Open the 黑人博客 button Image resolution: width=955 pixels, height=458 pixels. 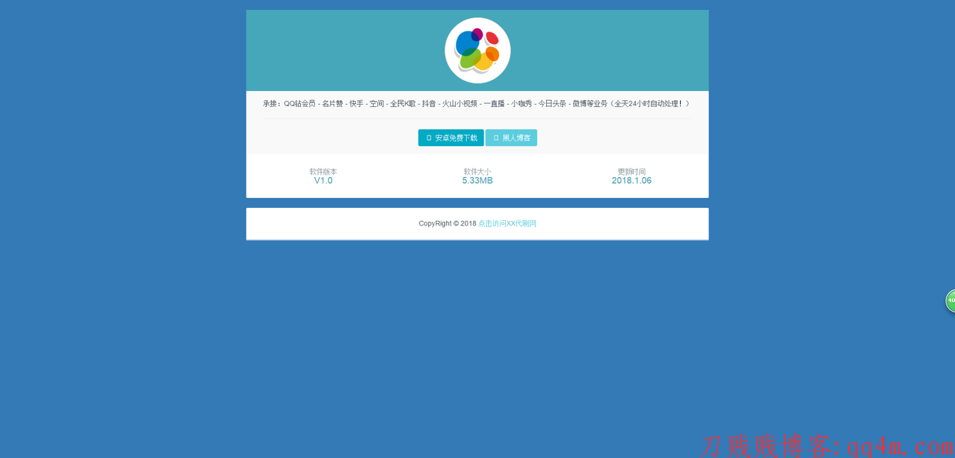(511, 138)
